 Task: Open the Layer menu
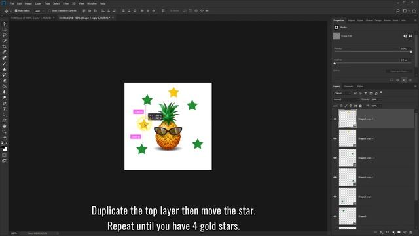click(38, 3)
